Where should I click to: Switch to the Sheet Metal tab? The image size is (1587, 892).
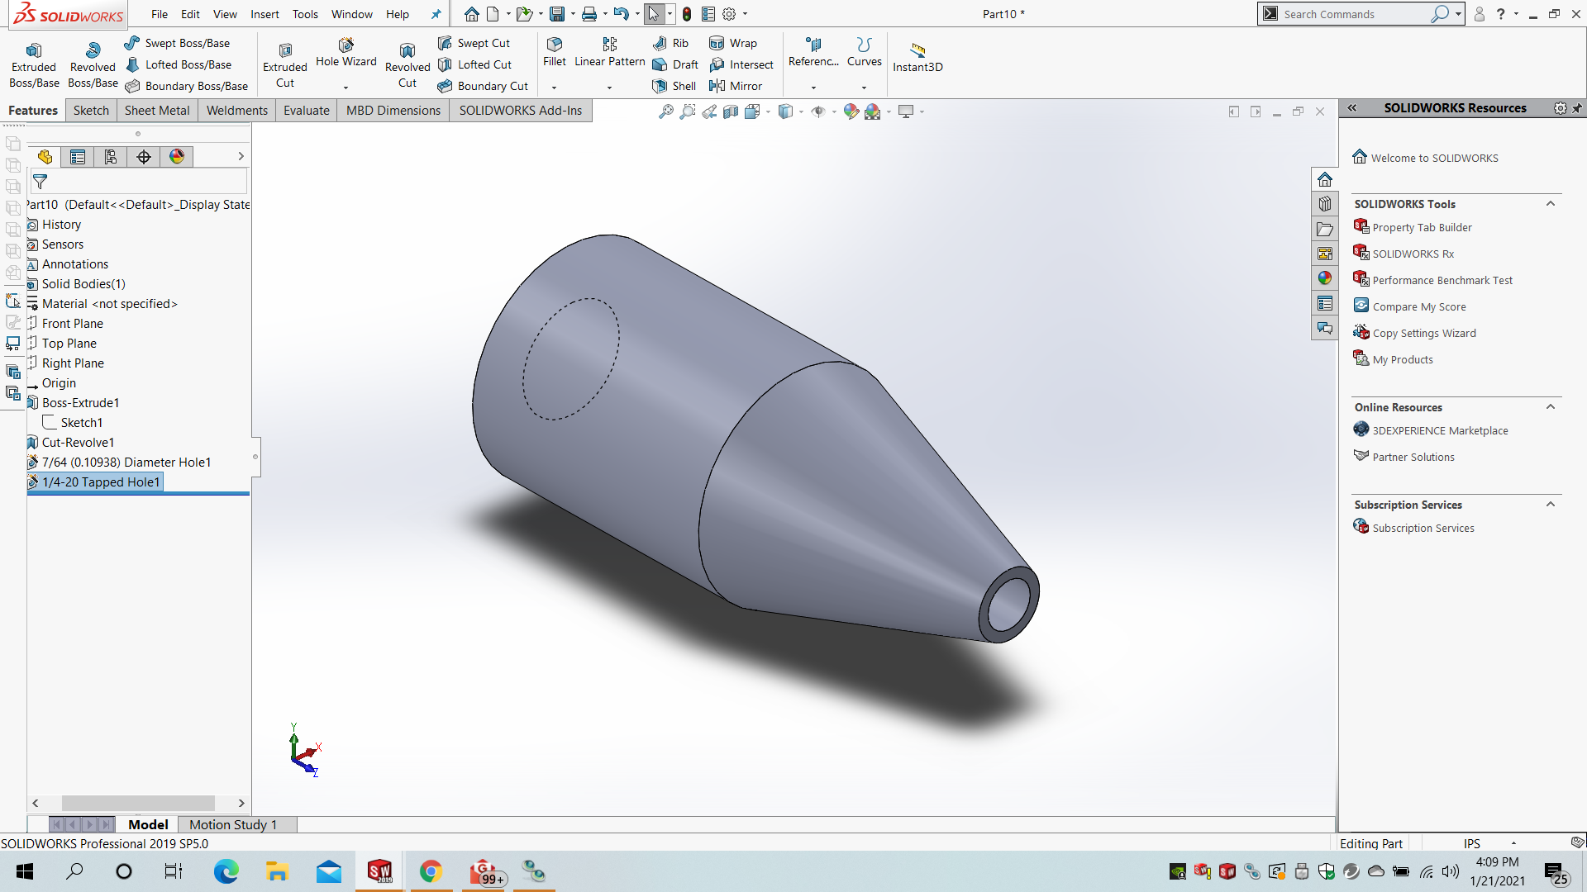pyautogui.click(x=157, y=111)
